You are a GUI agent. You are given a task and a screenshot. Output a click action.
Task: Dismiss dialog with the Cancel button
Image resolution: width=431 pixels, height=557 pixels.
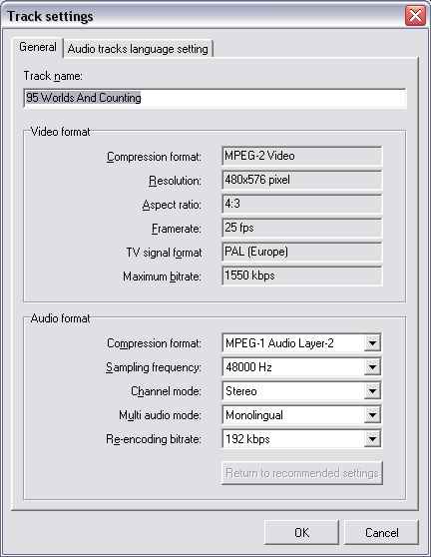point(382,532)
